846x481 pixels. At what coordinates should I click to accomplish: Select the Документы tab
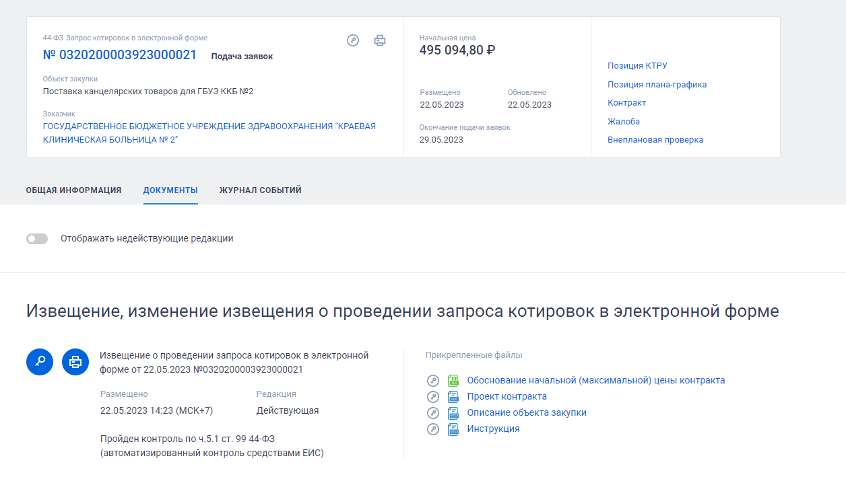170,190
